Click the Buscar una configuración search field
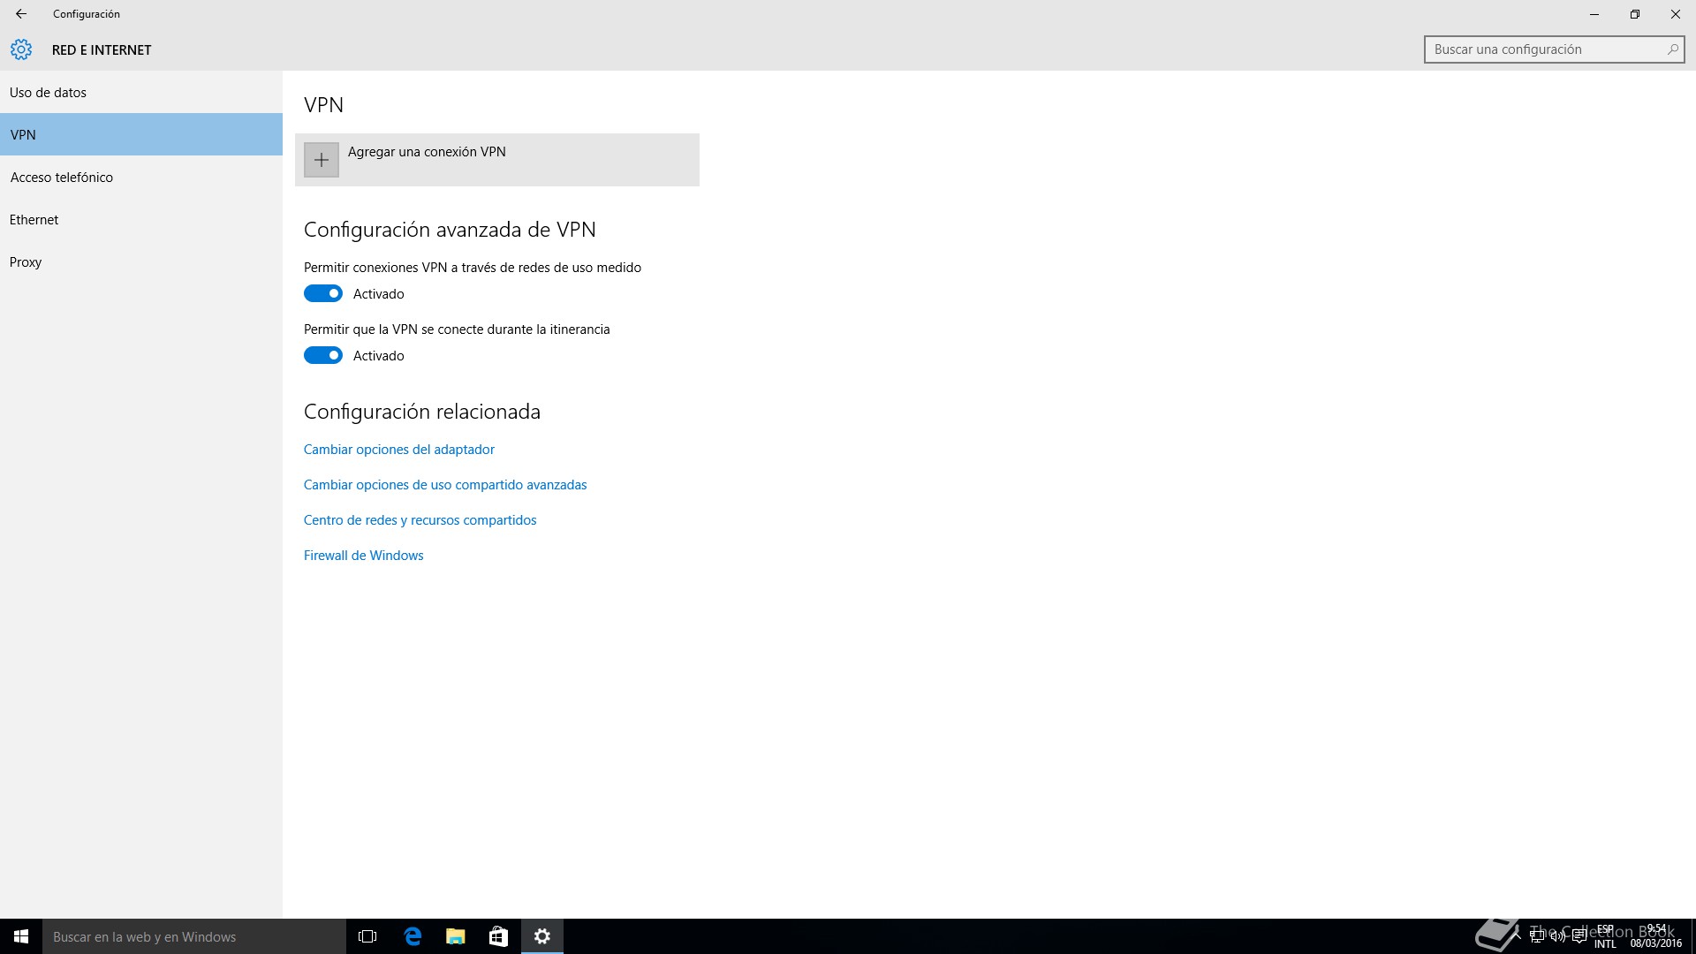Image resolution: width=1696 pixels, height=954 pixels. pos(1544,49)
